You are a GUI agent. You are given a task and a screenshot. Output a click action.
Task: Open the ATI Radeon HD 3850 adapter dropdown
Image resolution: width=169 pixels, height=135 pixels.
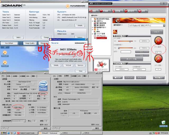[x=164, y=26]
